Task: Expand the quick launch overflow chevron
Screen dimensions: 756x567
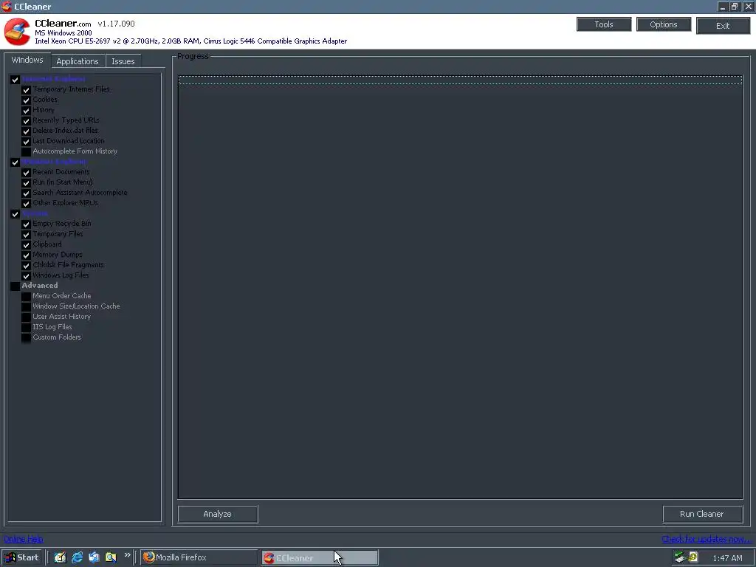Action: coord(127,555)
